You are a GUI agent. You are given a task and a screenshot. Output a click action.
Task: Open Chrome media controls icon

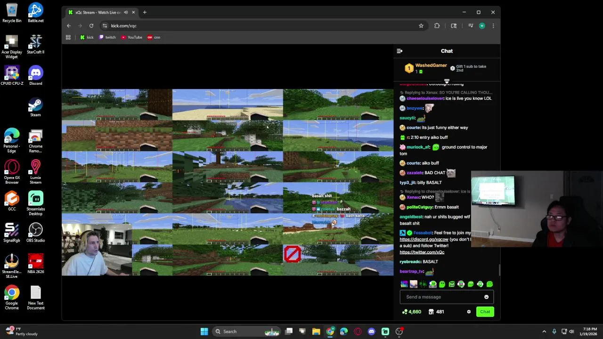(x=470, y=26)
